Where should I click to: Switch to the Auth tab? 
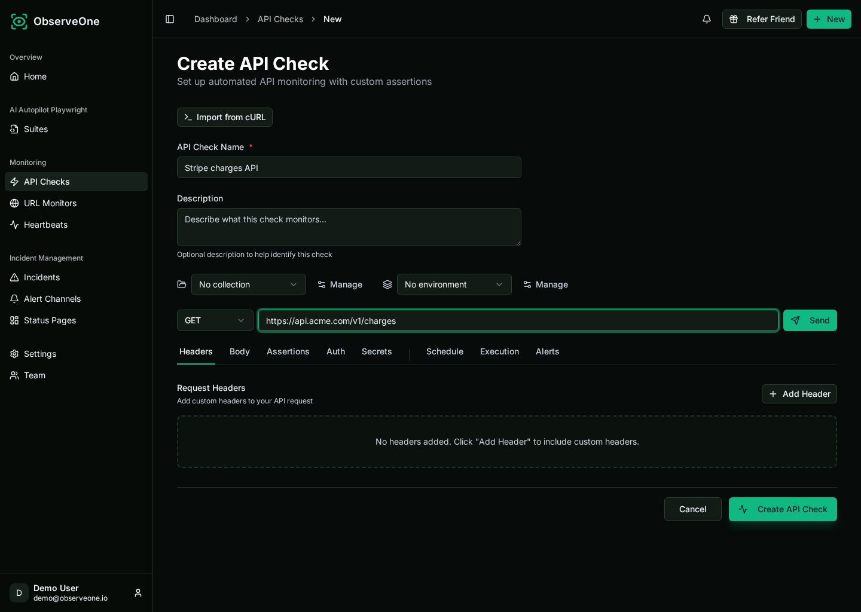point(335,351)
